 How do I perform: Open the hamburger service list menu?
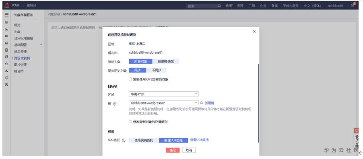coord(6,15)
